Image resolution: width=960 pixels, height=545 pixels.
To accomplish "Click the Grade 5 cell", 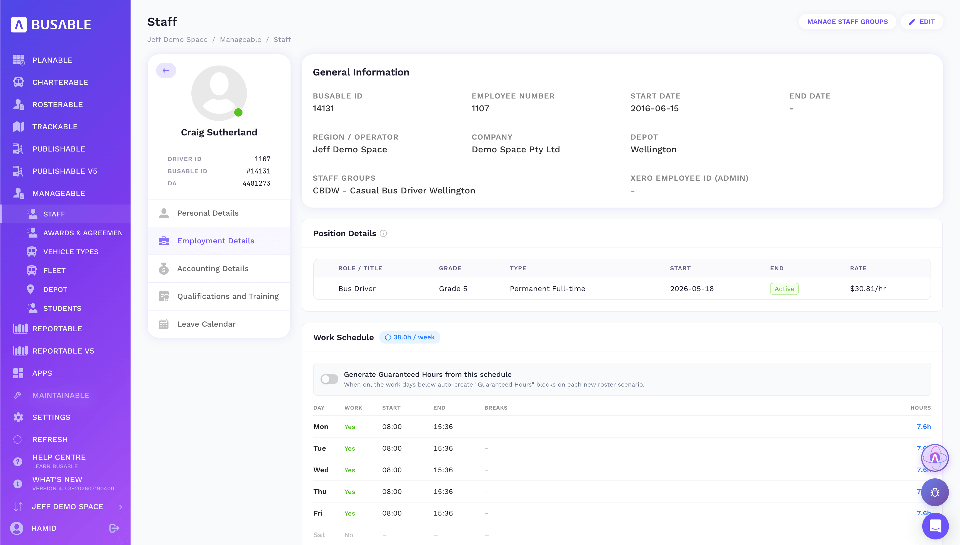I will click(x=453, y=289).
